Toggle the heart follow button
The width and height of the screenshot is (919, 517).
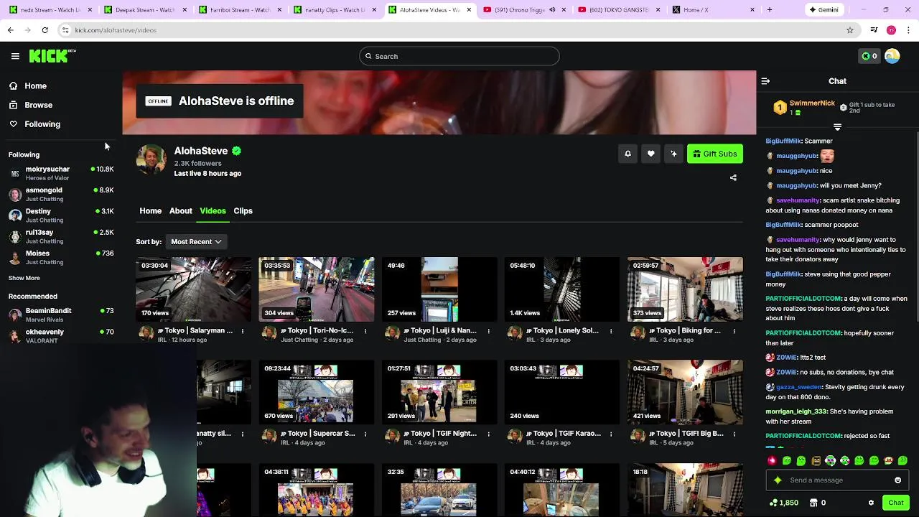(650, 154)
